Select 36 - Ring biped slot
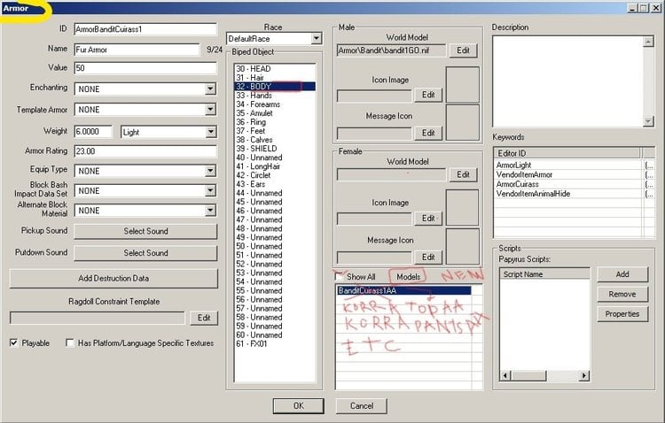This screenshot has height=423, width=665. pyautogui.click(x=275, y=122)
